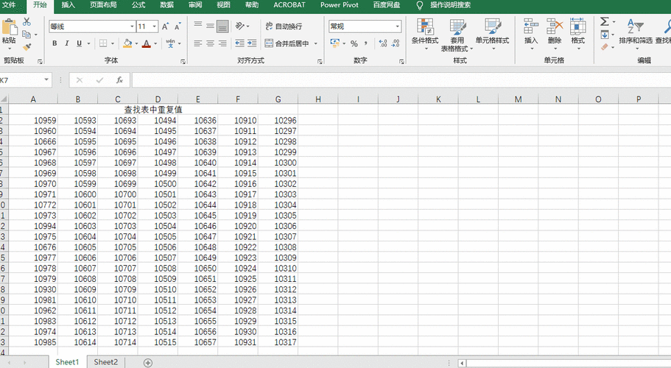Open font name dropdown

click(133, 26)
